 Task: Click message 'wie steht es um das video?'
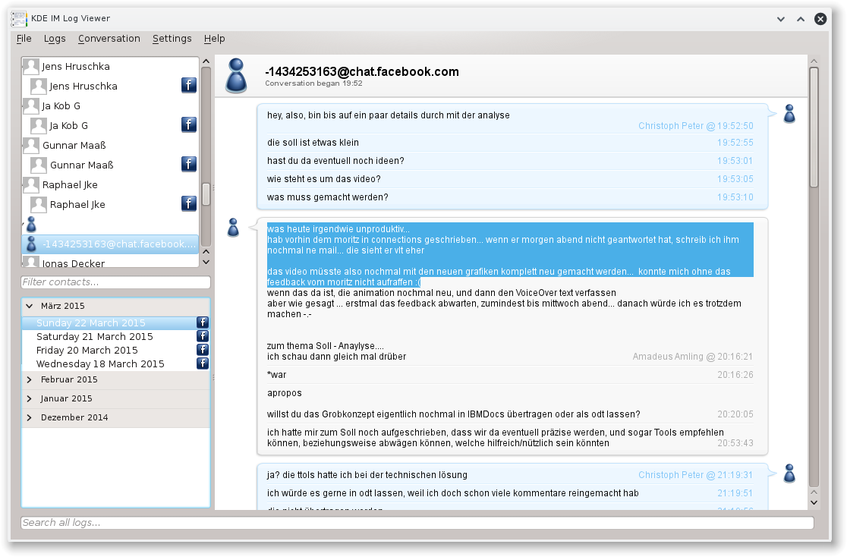tap(323, 179)
